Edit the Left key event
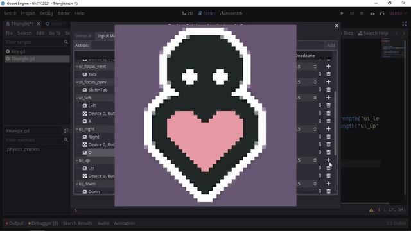Viewport: 411px width, 231px height. tap(320, 105)
